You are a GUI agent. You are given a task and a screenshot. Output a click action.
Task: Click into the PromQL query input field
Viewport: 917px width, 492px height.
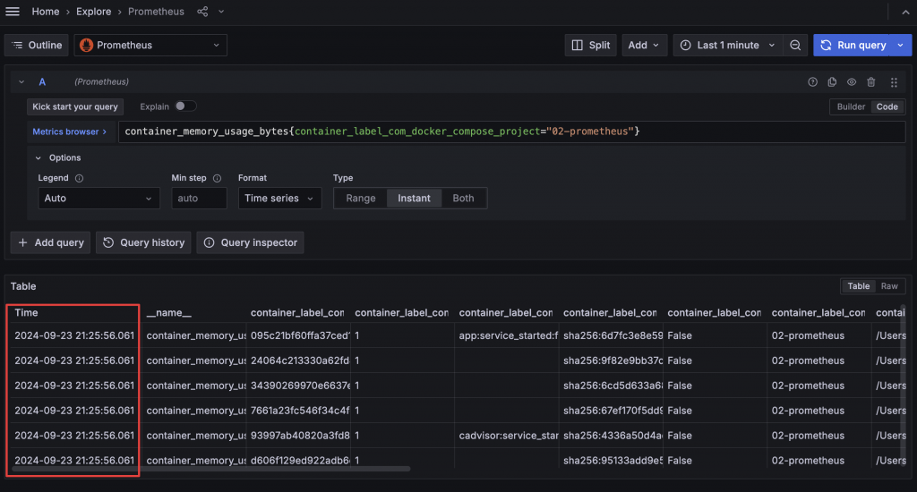point(511,131)
